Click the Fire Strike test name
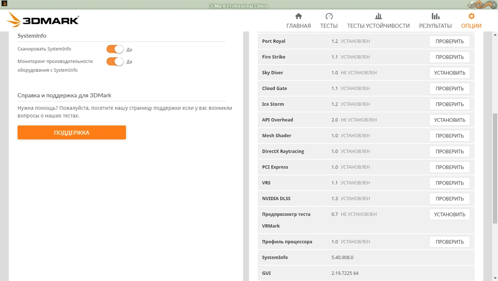The width and height of the screenshot is (498, 281). click(273, 57)
